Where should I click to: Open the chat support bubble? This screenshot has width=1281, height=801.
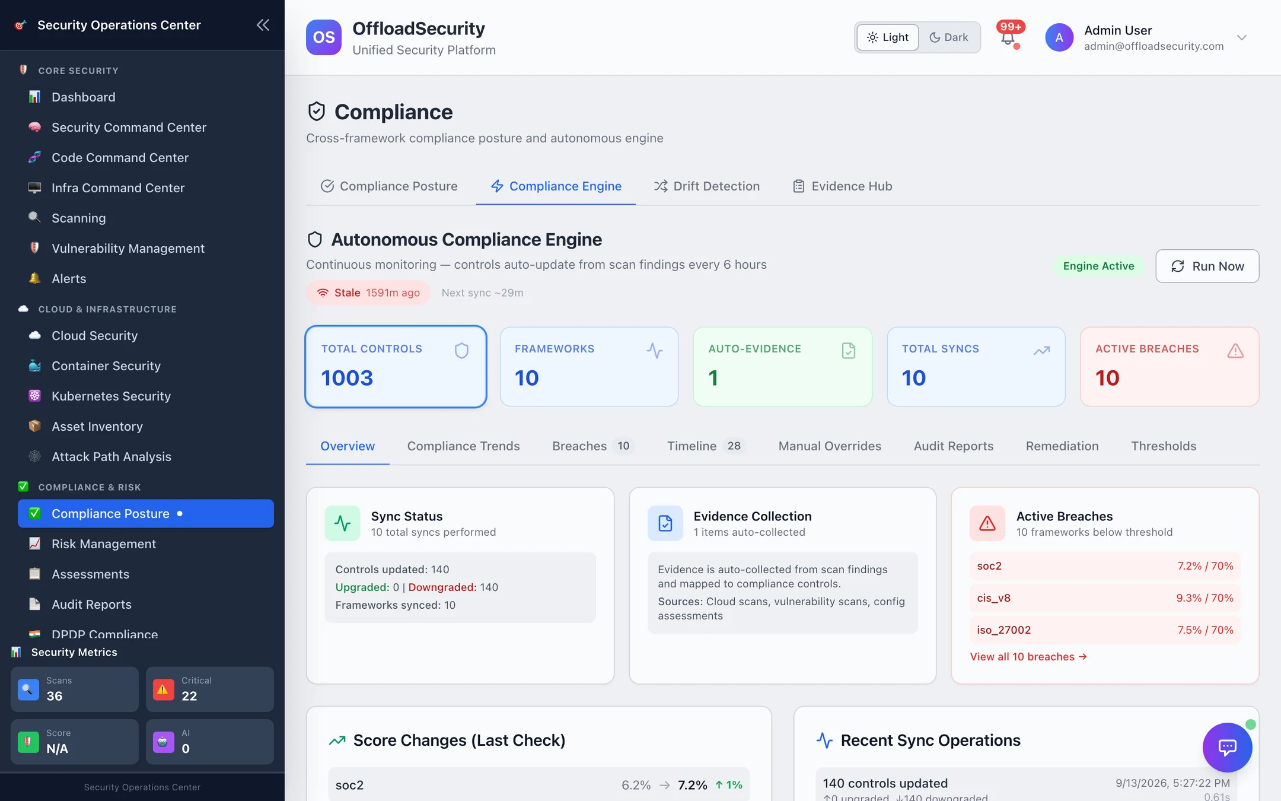(x=1227, y=747)
